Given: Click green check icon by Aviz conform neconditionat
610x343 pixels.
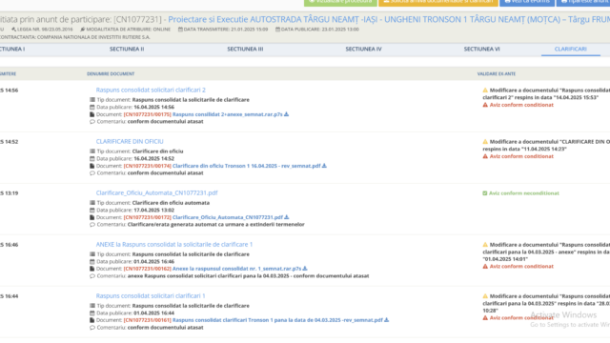Looking at the screenshot, I should (485, 193).
